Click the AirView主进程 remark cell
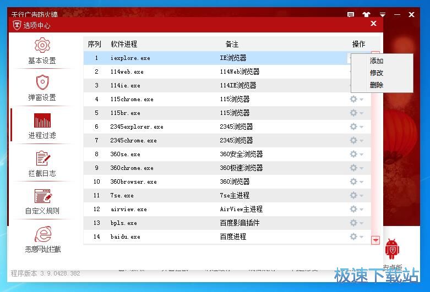430x292 pixels. 241,209
